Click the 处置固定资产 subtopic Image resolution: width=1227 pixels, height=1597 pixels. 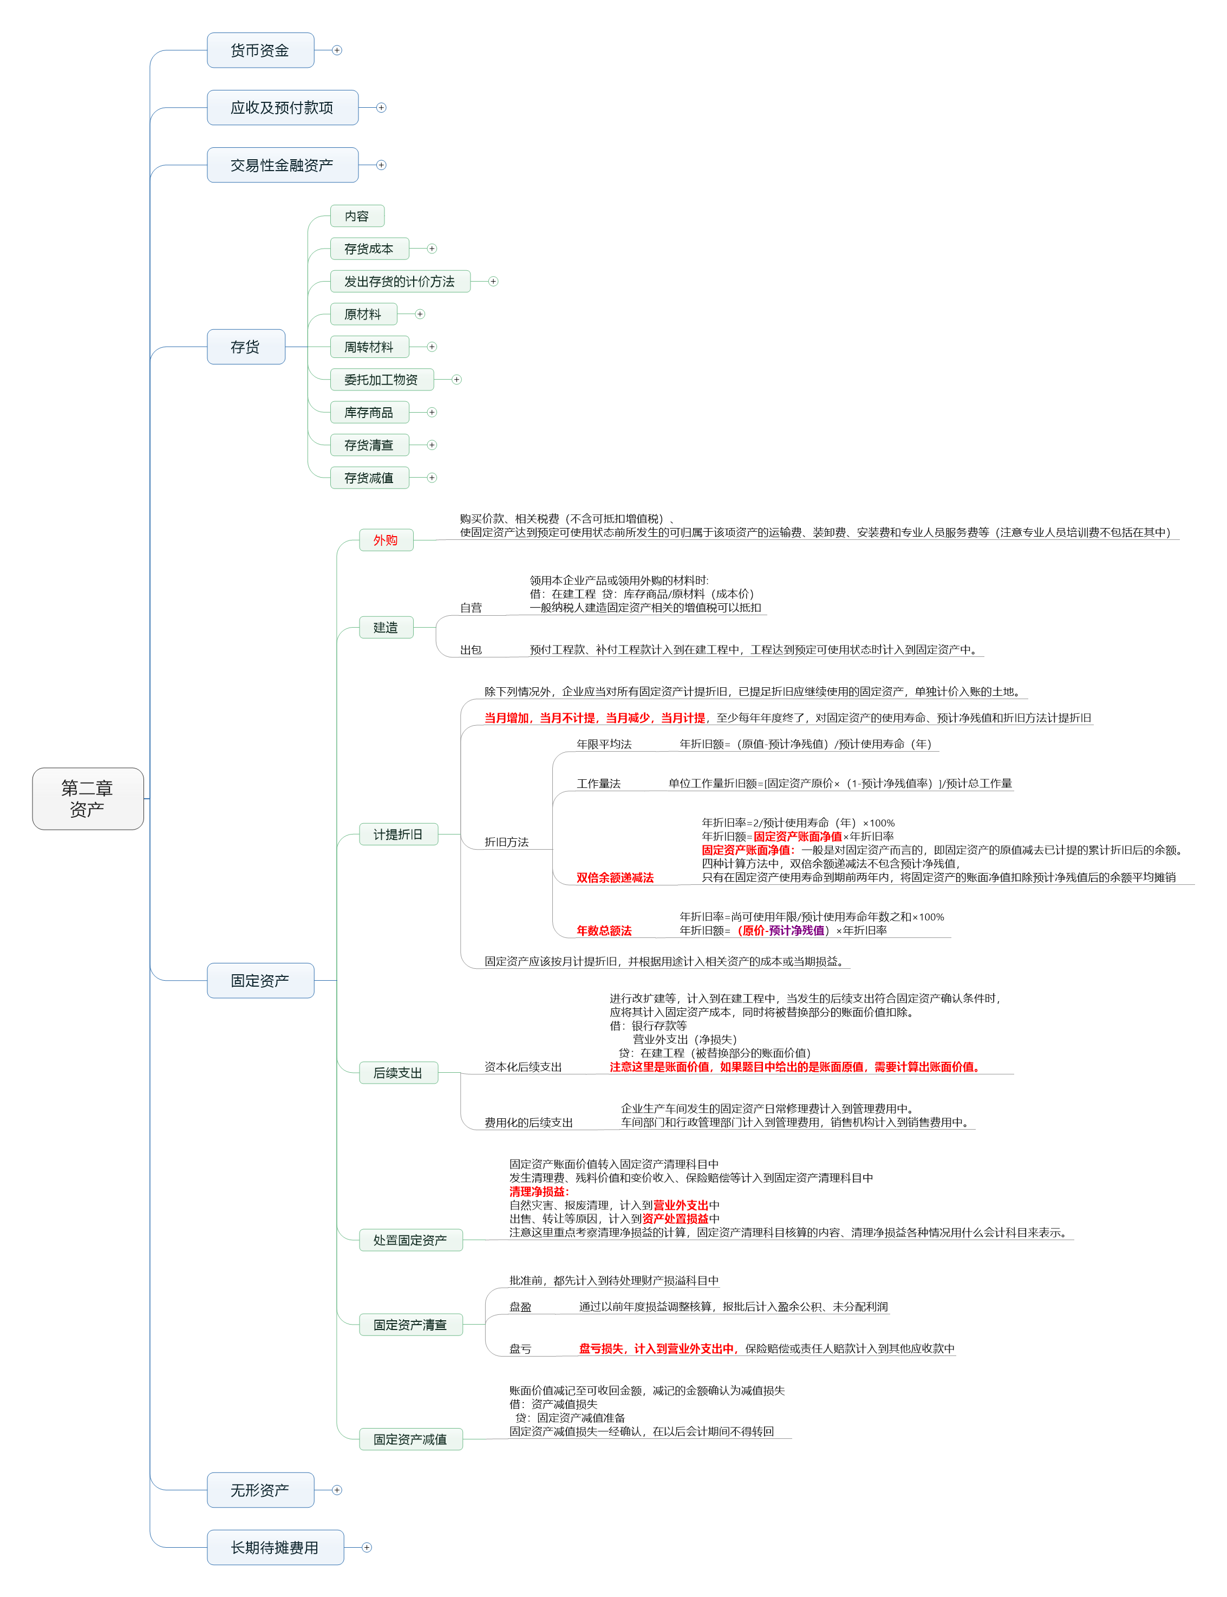(410, 1240)
